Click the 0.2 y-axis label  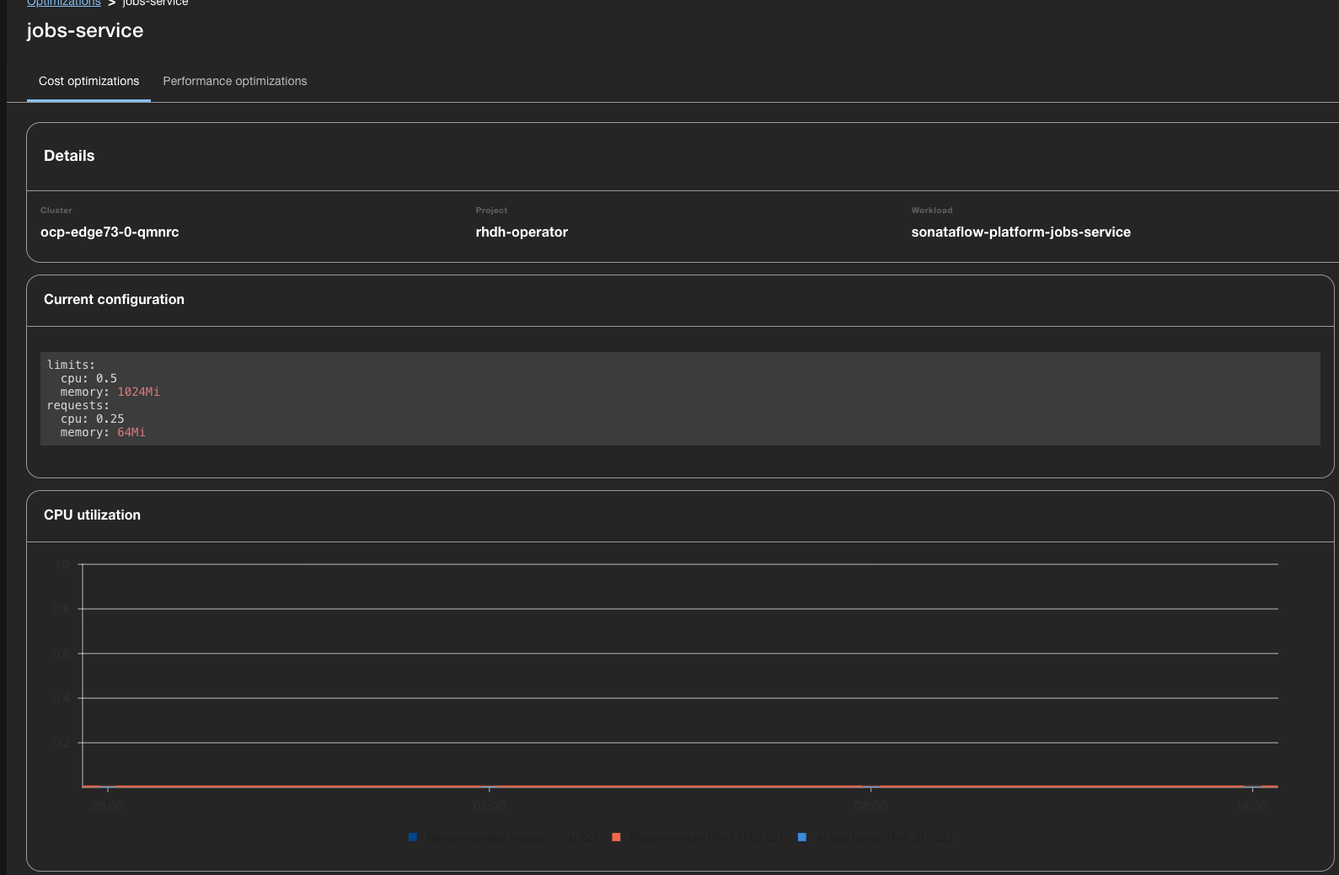click(62, 743)
